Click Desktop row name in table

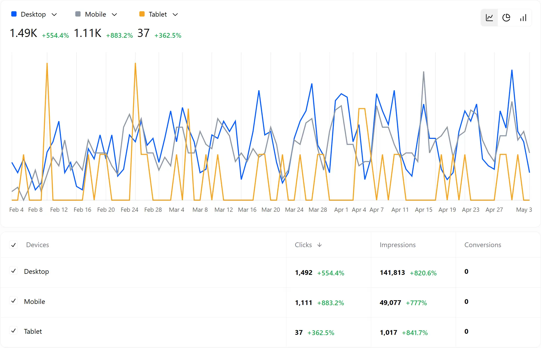coord(36,272)
